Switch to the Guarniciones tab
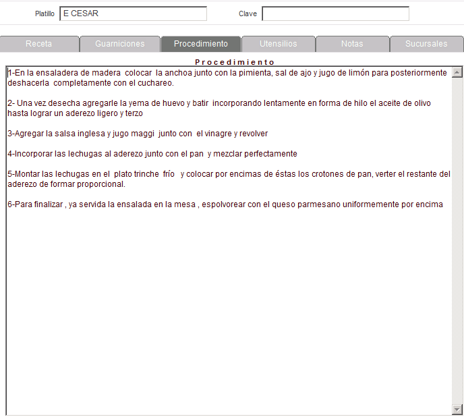Image resolution: width=464 pixels, height=417 pixels. (x=119, y=44)
